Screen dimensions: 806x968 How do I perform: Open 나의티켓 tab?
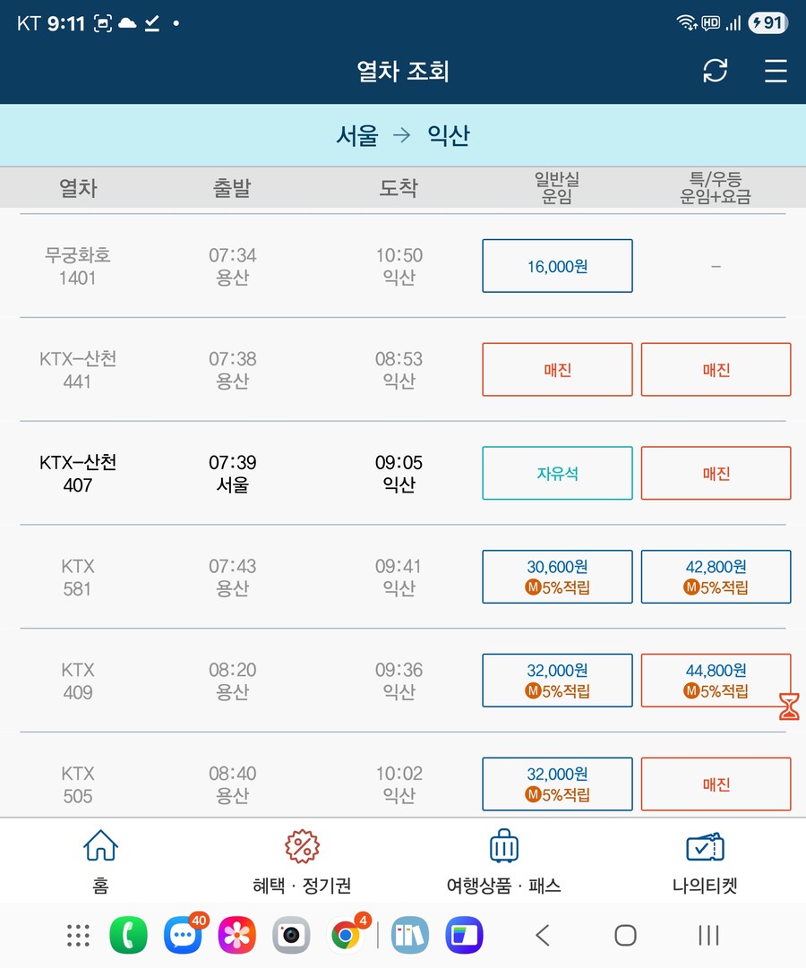[x=705, y=861]
